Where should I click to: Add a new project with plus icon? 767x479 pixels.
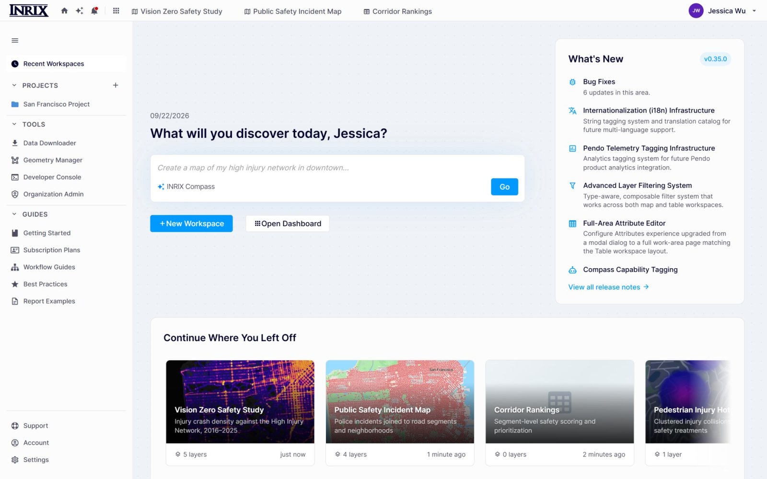click(x=116, y=85)
